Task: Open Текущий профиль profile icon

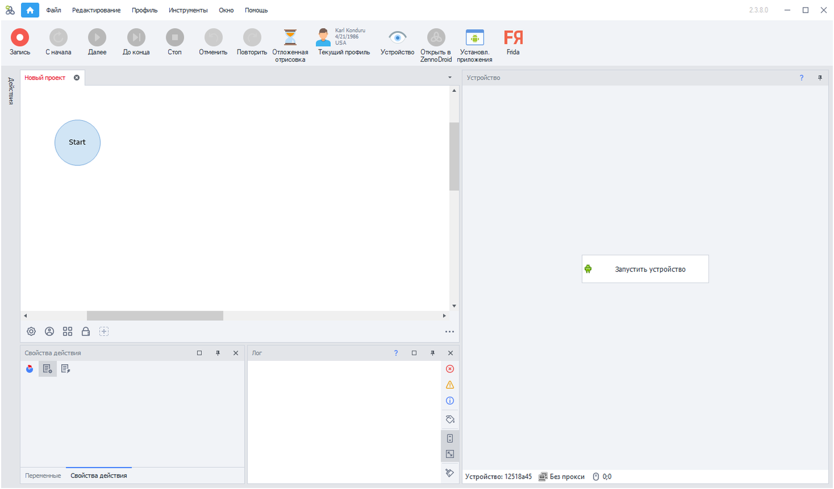Action: pyautogui.click(x=323, y=38)
